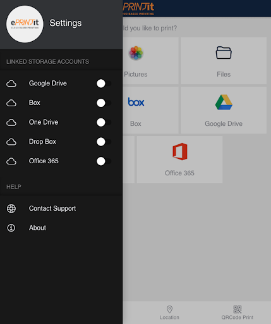
Task: Click the One Drive label
Action: click(x=44, y=122)
